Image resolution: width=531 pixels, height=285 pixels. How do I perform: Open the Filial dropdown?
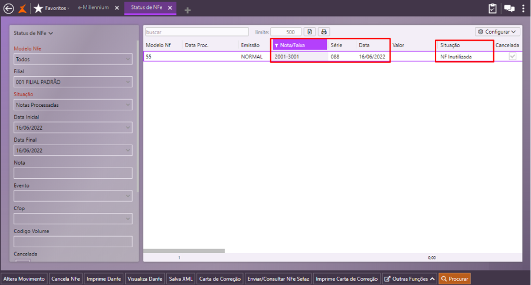pos(73,82)
